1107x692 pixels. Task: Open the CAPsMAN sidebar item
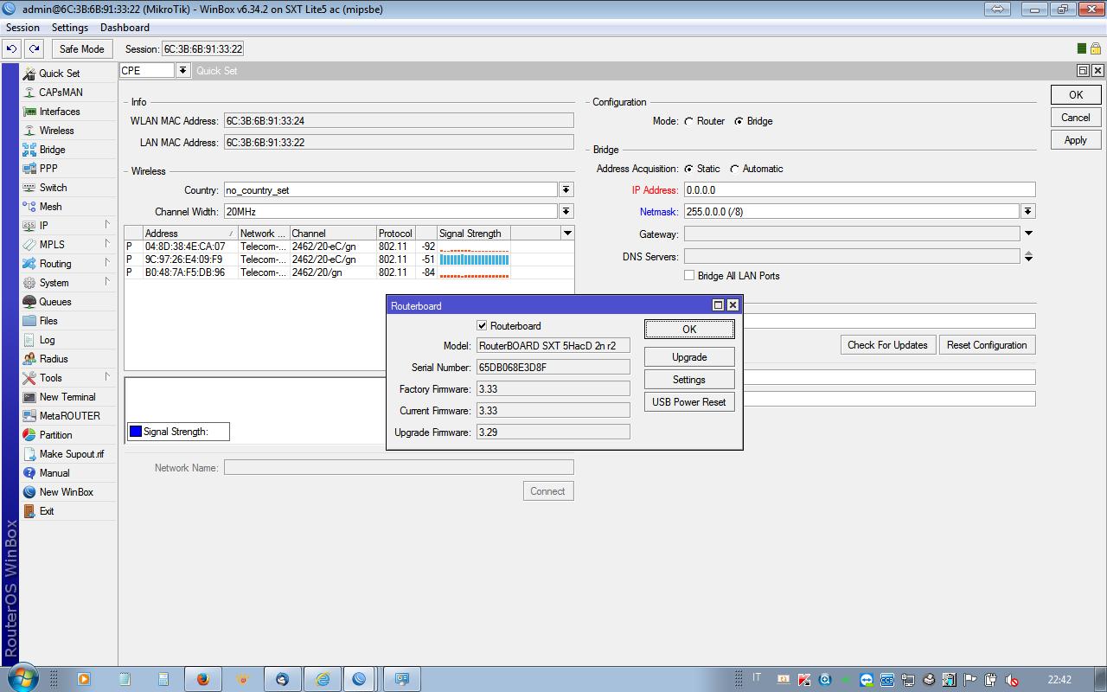pyautogui.click(x=61, y=93)
